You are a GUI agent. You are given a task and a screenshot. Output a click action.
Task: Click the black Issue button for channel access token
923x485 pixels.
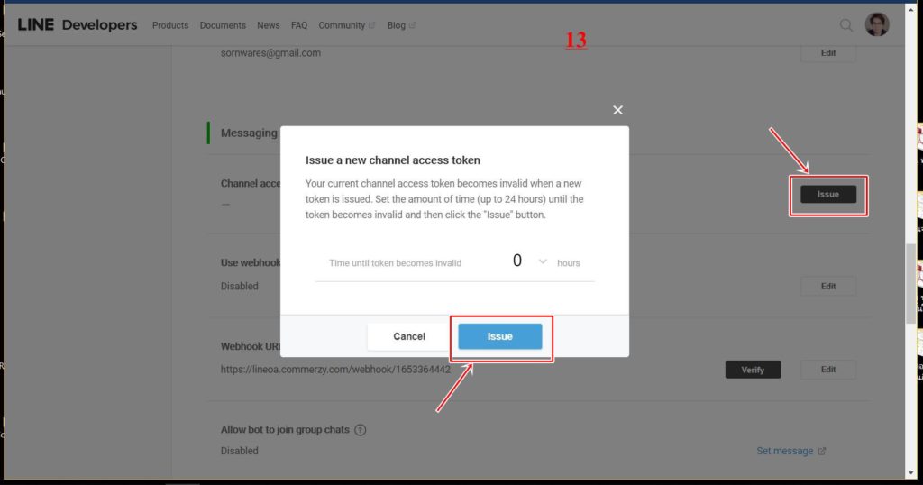pyautogui.click(x=827, y=195)
